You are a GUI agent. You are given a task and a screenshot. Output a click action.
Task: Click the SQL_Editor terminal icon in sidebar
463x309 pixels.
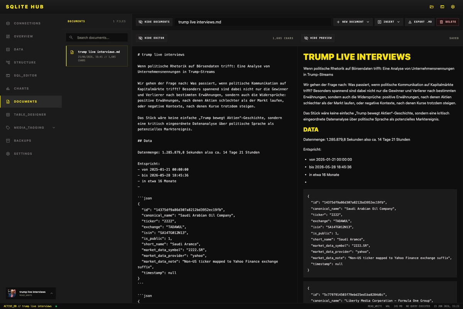pyautogui.click(x=8, y=75)
